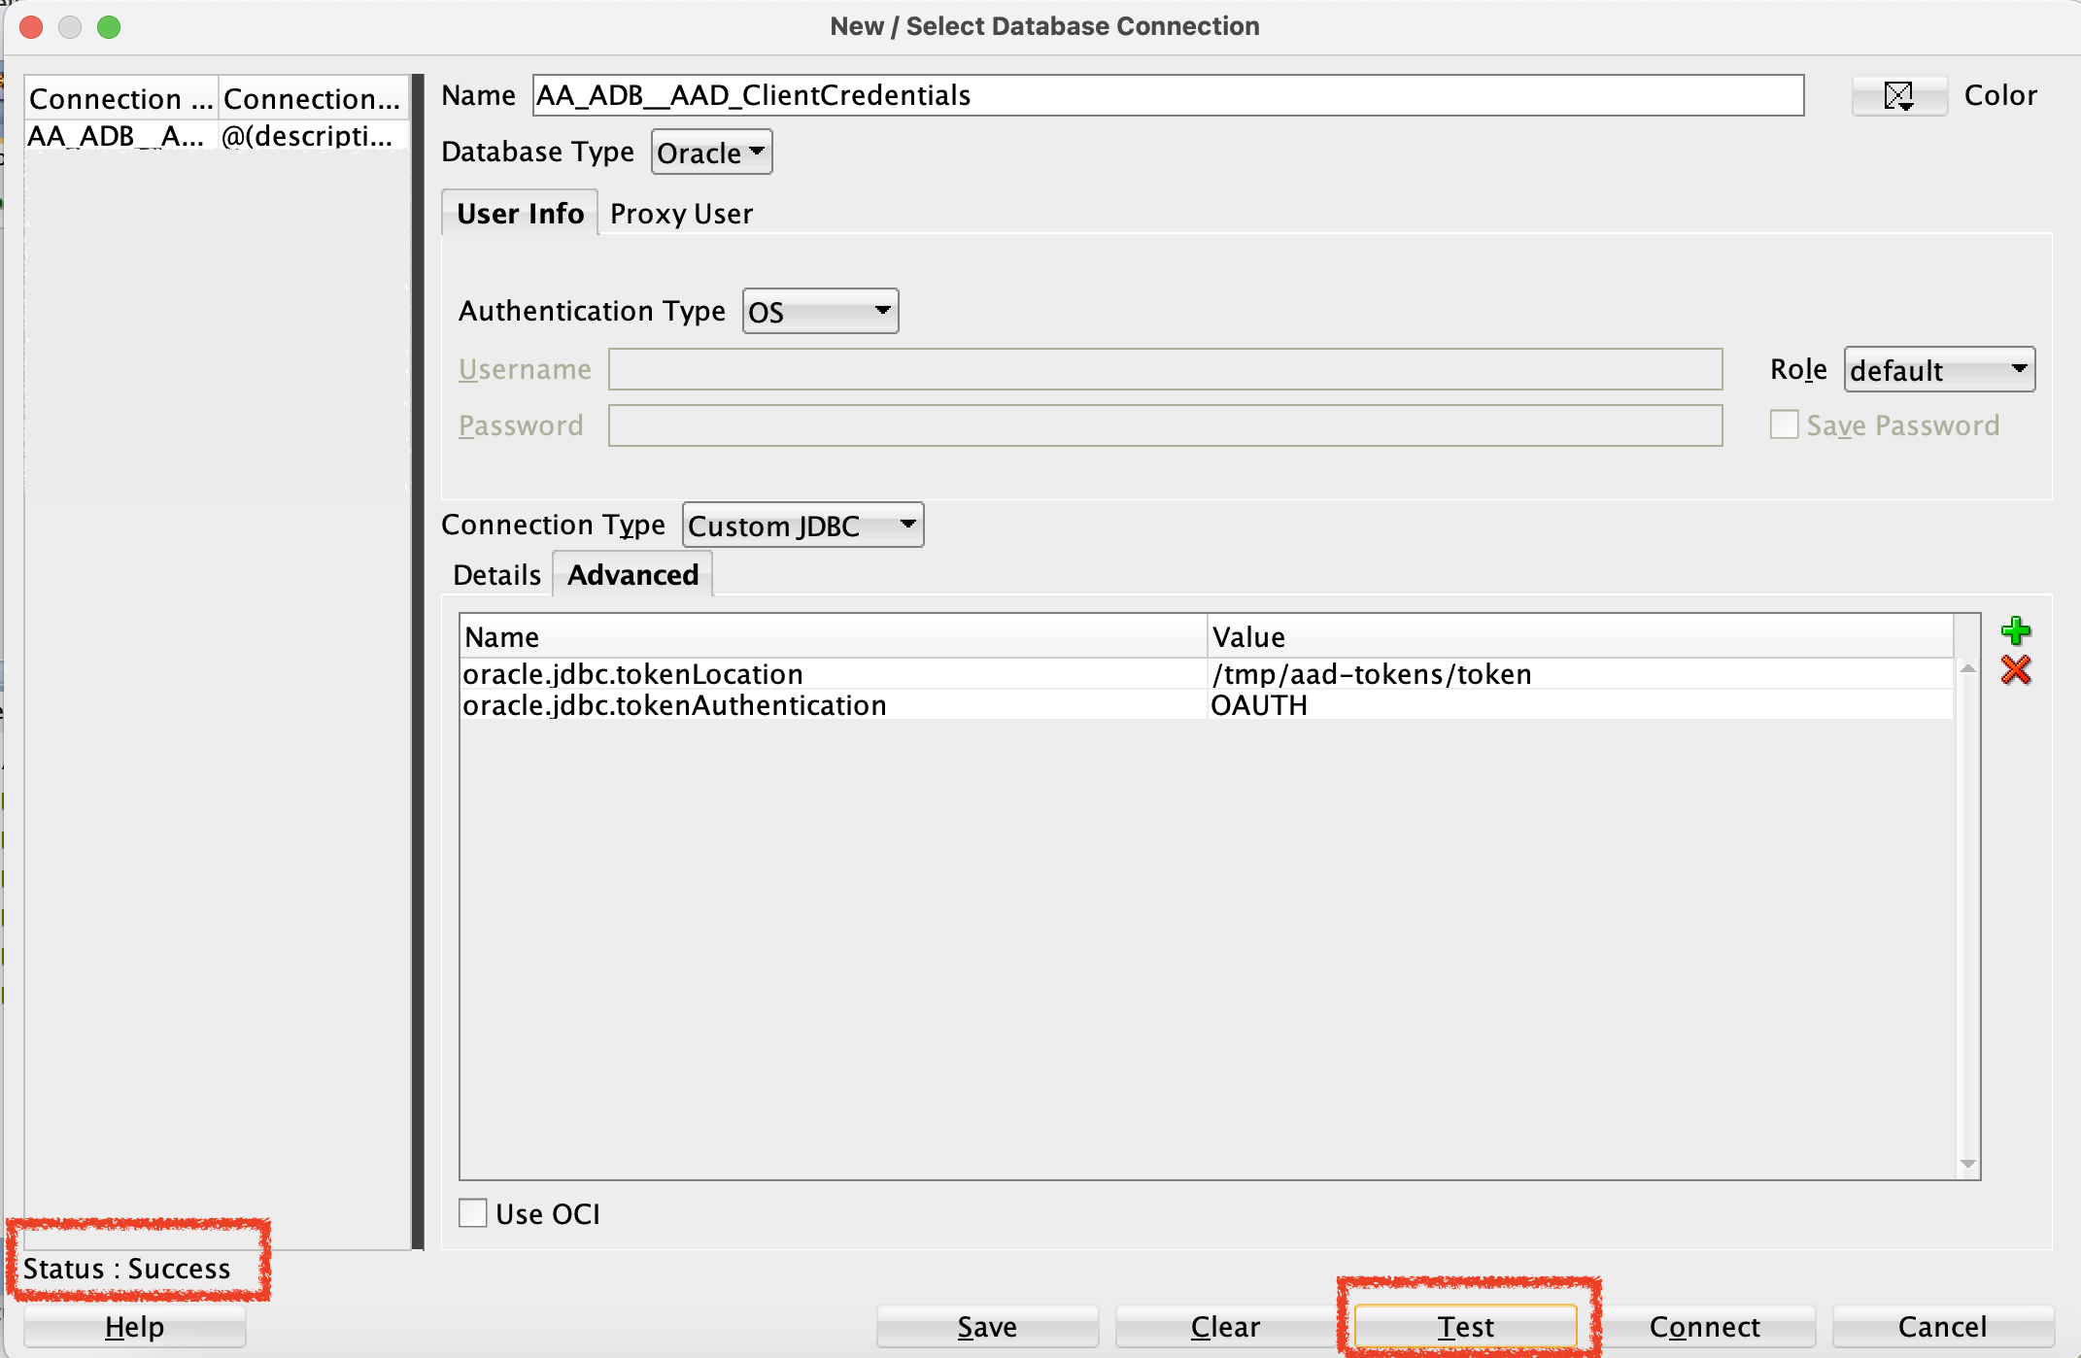Switch to the Proxy User tab
This screenshot has width=2081, height=1358.
click(x=680, y=214)
